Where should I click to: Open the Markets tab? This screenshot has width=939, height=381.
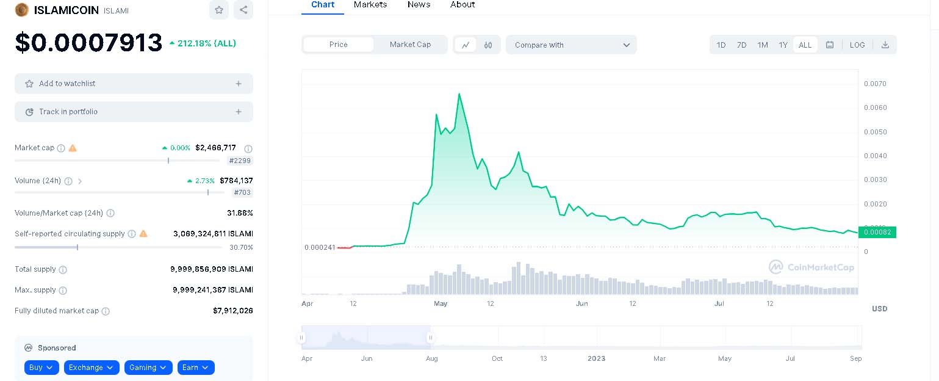pos(370,5)
